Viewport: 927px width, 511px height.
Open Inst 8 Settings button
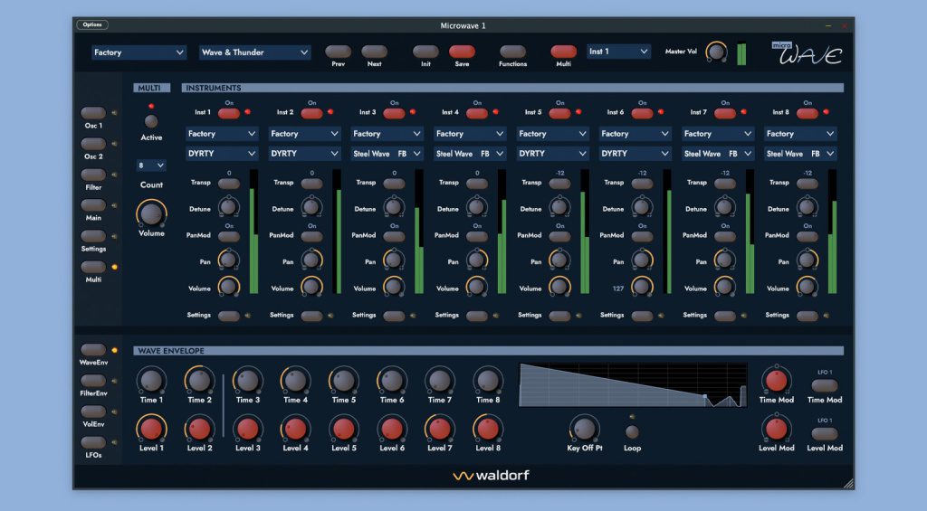pyautogui.click(x=808, y=316)
